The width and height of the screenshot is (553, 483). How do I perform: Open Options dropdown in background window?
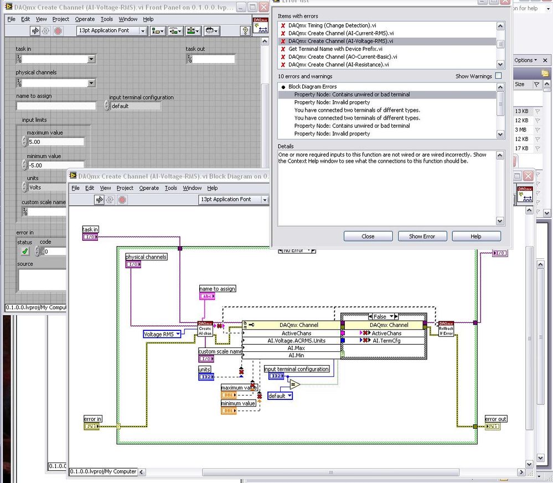[525, 60]
